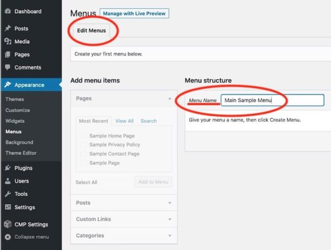Open Posts in the admin sidebar
331x250 pixels.
click(x=22, y=29)
